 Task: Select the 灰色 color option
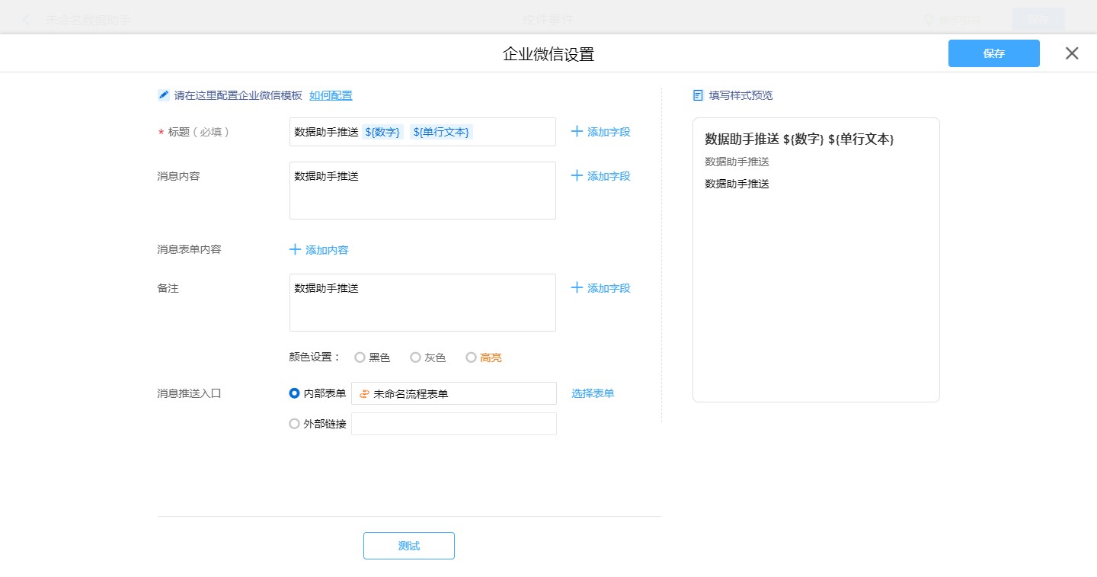[x=415, y=357]
